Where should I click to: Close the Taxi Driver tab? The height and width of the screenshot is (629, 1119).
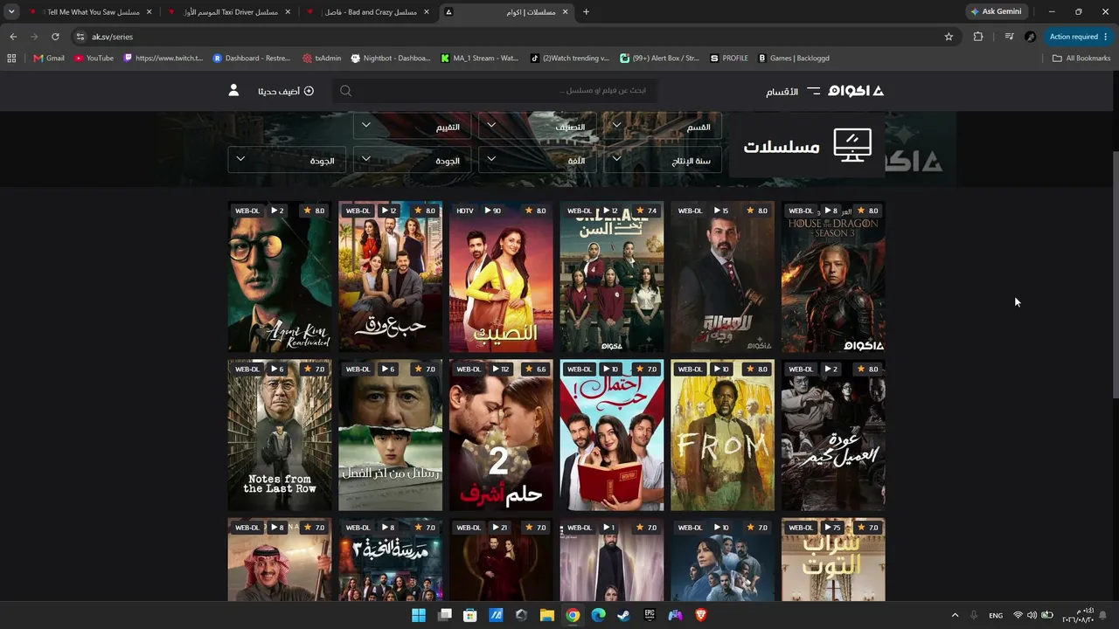[288, 12]
